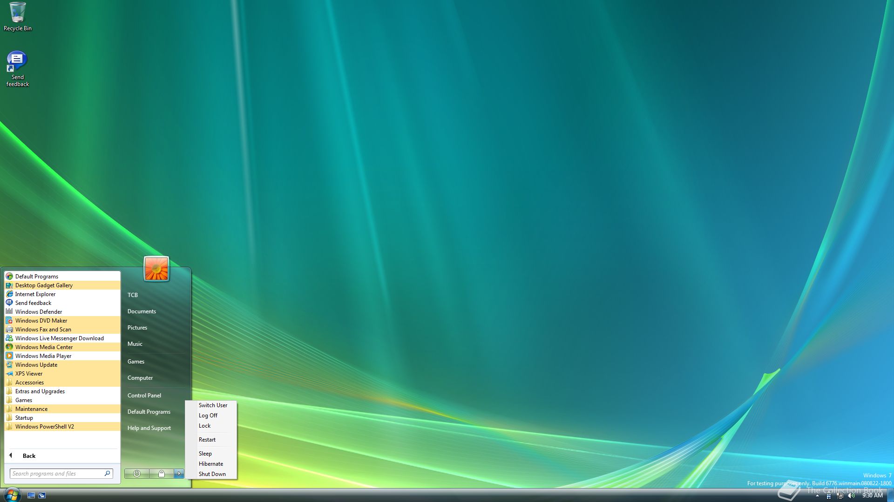Open the network icon in system tray
The height and width of the screenshot is (502, 894).
pos(840,495)
